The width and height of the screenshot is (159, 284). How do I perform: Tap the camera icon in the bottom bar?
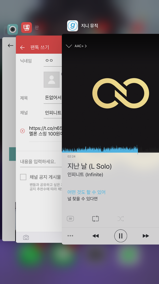[26, 237]
